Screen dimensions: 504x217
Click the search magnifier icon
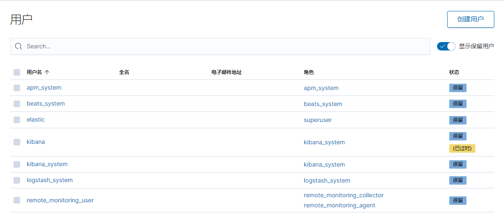(x=19, y=46)
